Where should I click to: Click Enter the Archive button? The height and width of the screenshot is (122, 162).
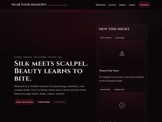click(25, 102)
